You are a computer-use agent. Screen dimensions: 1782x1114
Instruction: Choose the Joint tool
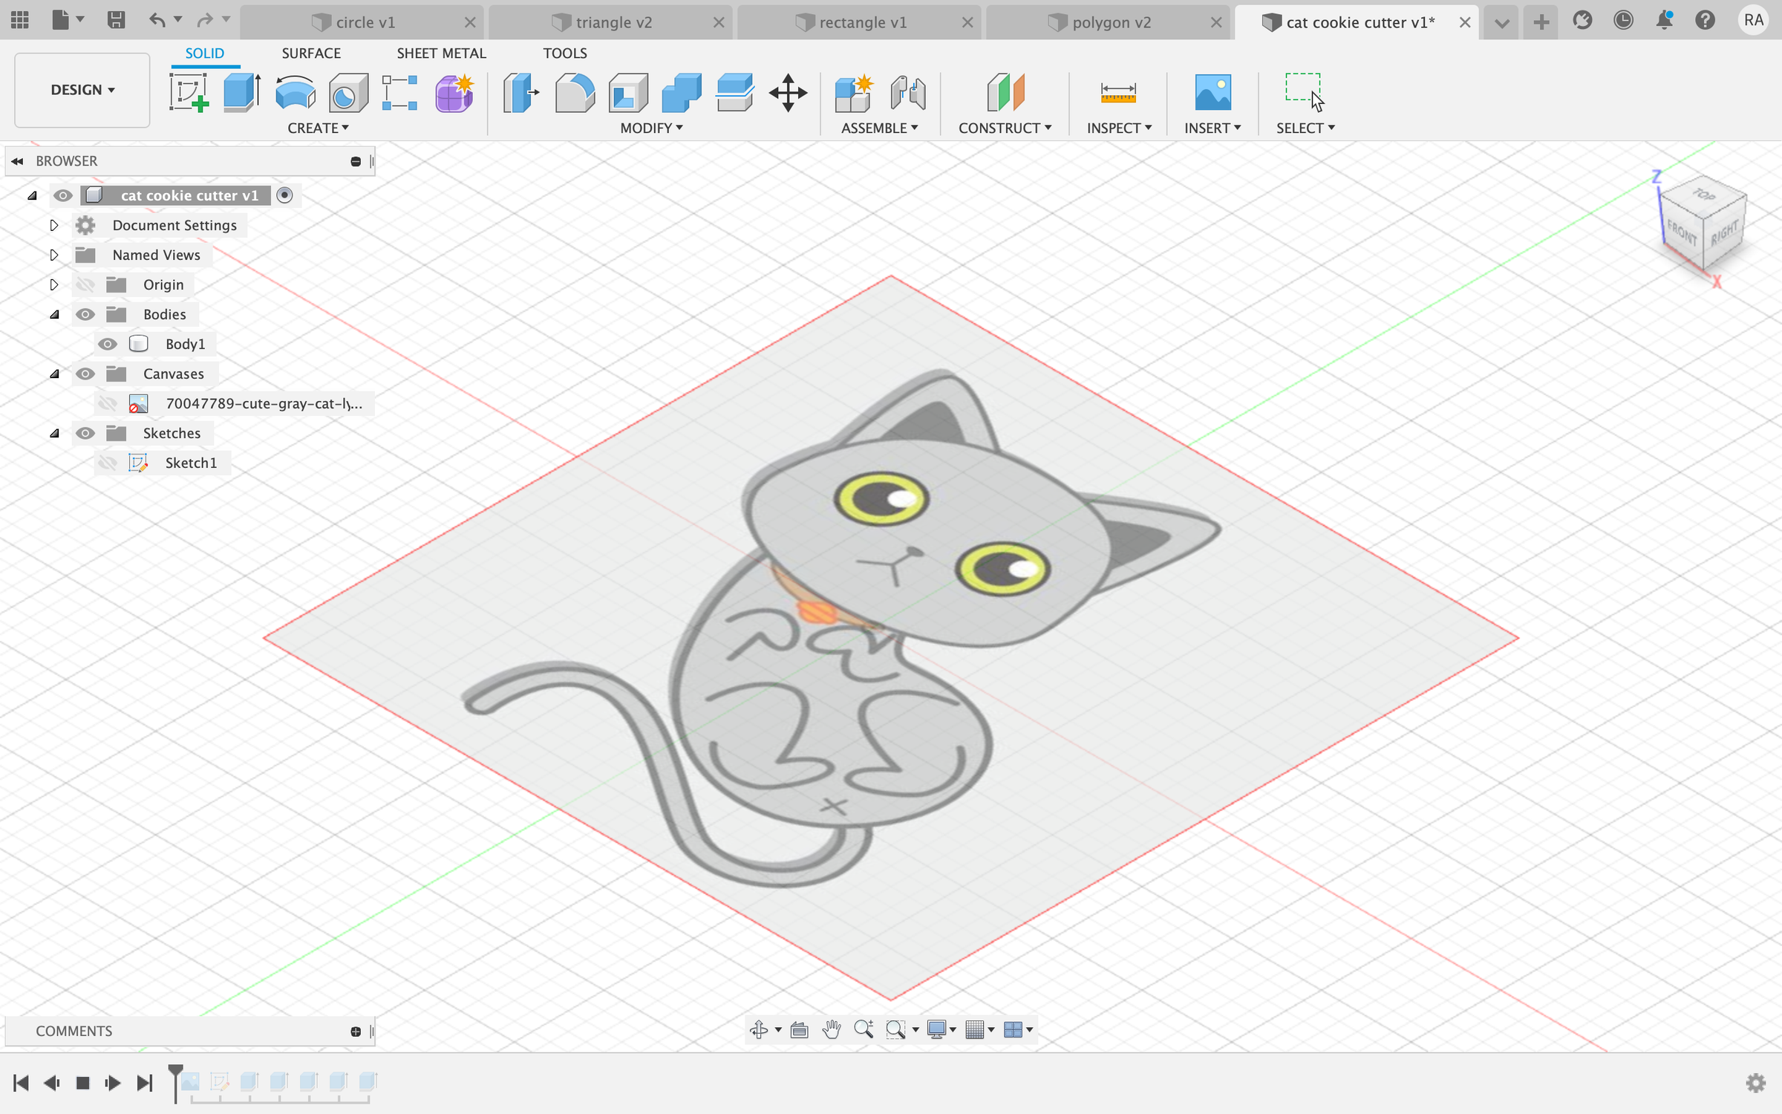[x=908, y=93]
